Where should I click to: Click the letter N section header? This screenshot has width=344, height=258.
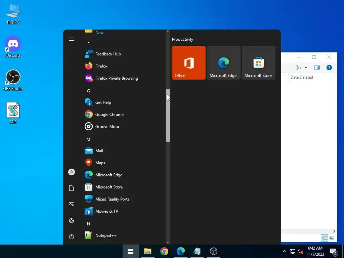[x=88, y=224]
